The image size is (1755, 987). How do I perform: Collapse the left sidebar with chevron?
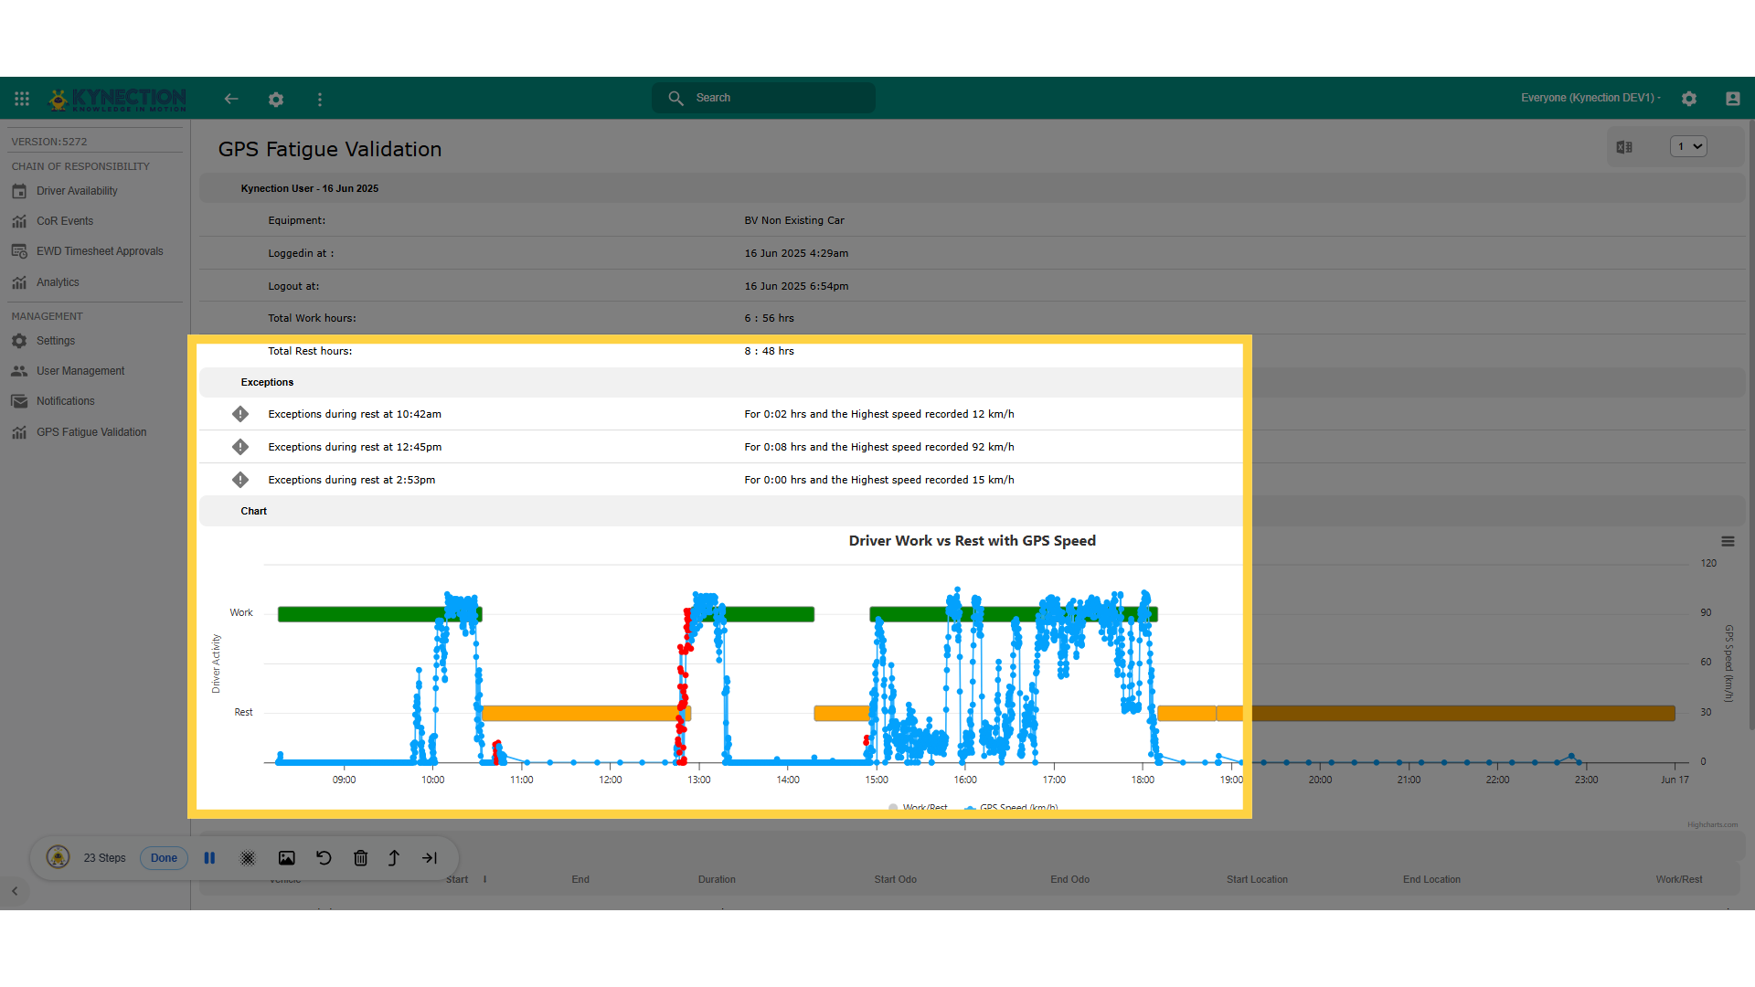15,891
